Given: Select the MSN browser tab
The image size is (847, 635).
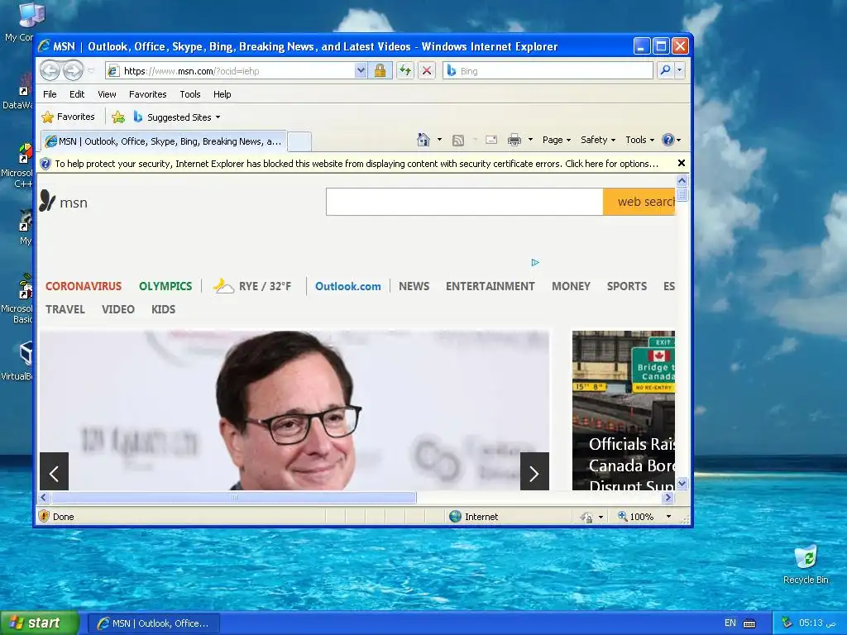Looking at the screenshot, I should (x=164, y=141).
